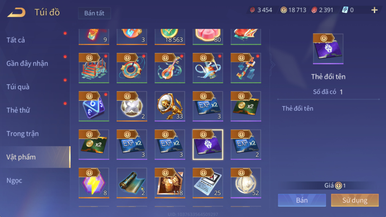Screen dimensions: 386x217
Task: Click the gold coin balance 18 713
Action: [293, 10]
